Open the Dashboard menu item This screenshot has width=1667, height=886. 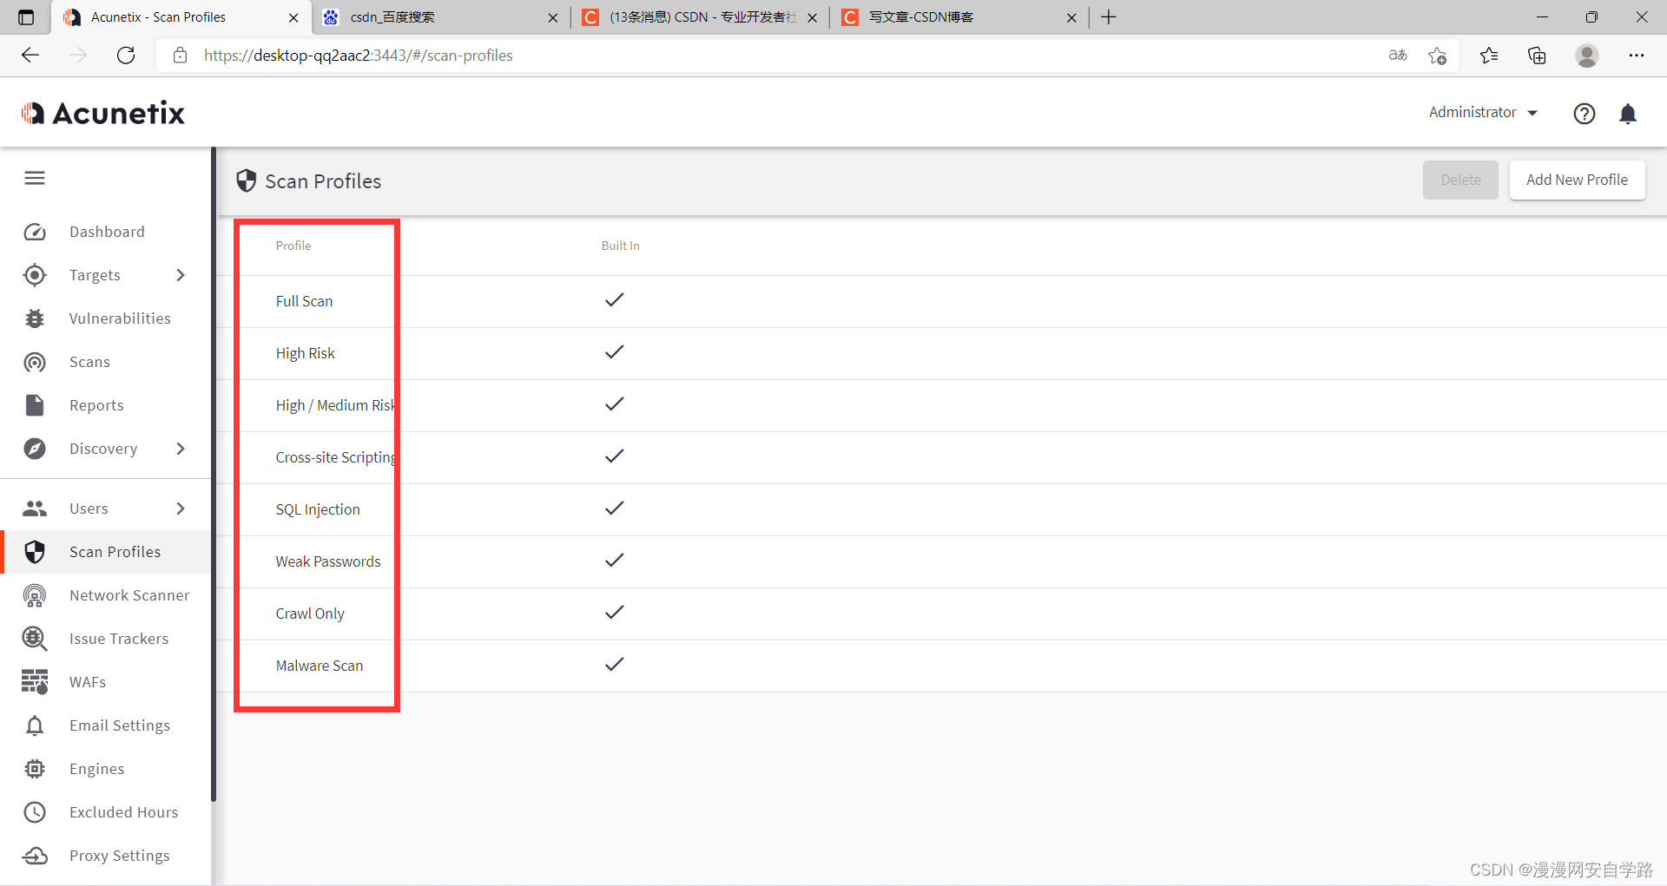[x=105, y=232]
